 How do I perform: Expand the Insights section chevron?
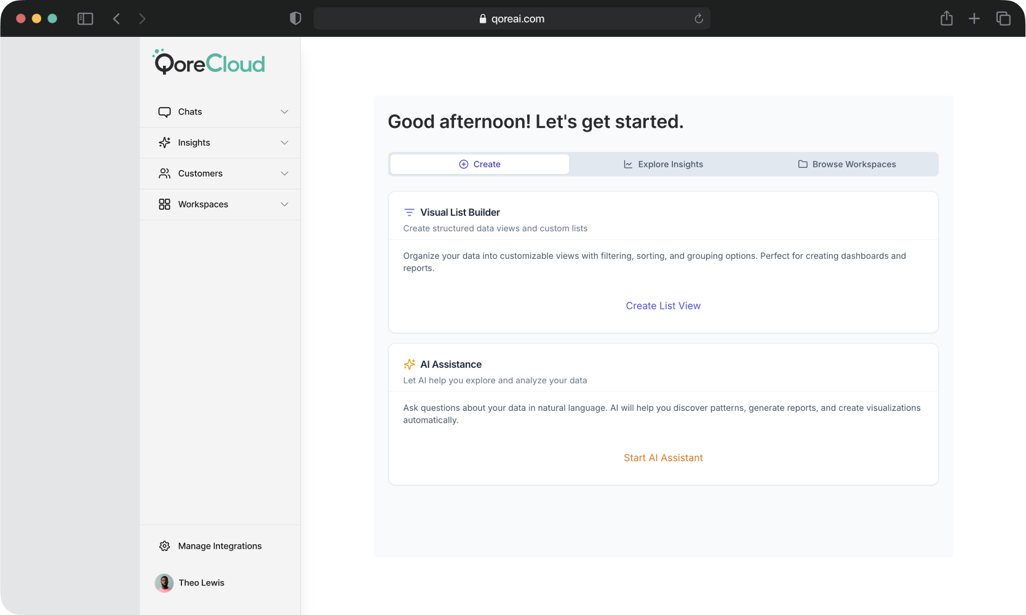(284, 143)
